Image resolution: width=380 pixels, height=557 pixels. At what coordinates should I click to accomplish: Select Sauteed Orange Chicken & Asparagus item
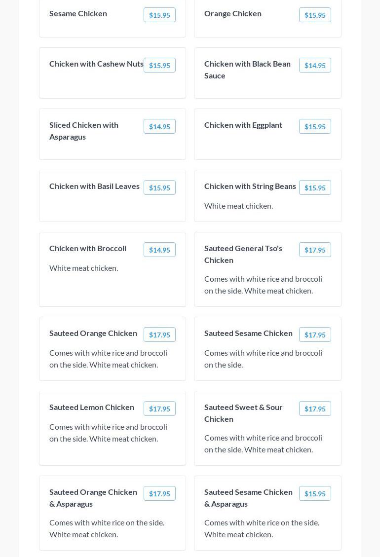click(x=93, y=498)
